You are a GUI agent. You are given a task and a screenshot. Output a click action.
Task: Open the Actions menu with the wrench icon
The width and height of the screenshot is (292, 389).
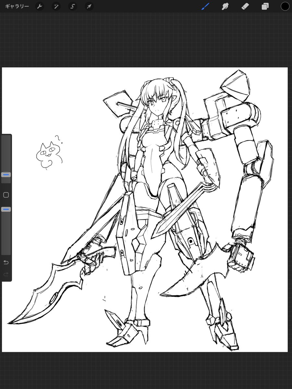coord(40,6)
